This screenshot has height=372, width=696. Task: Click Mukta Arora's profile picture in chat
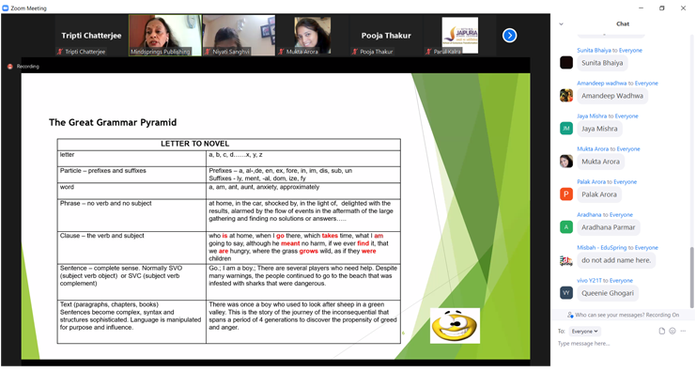pyautogui.click(x=566, y=162)
